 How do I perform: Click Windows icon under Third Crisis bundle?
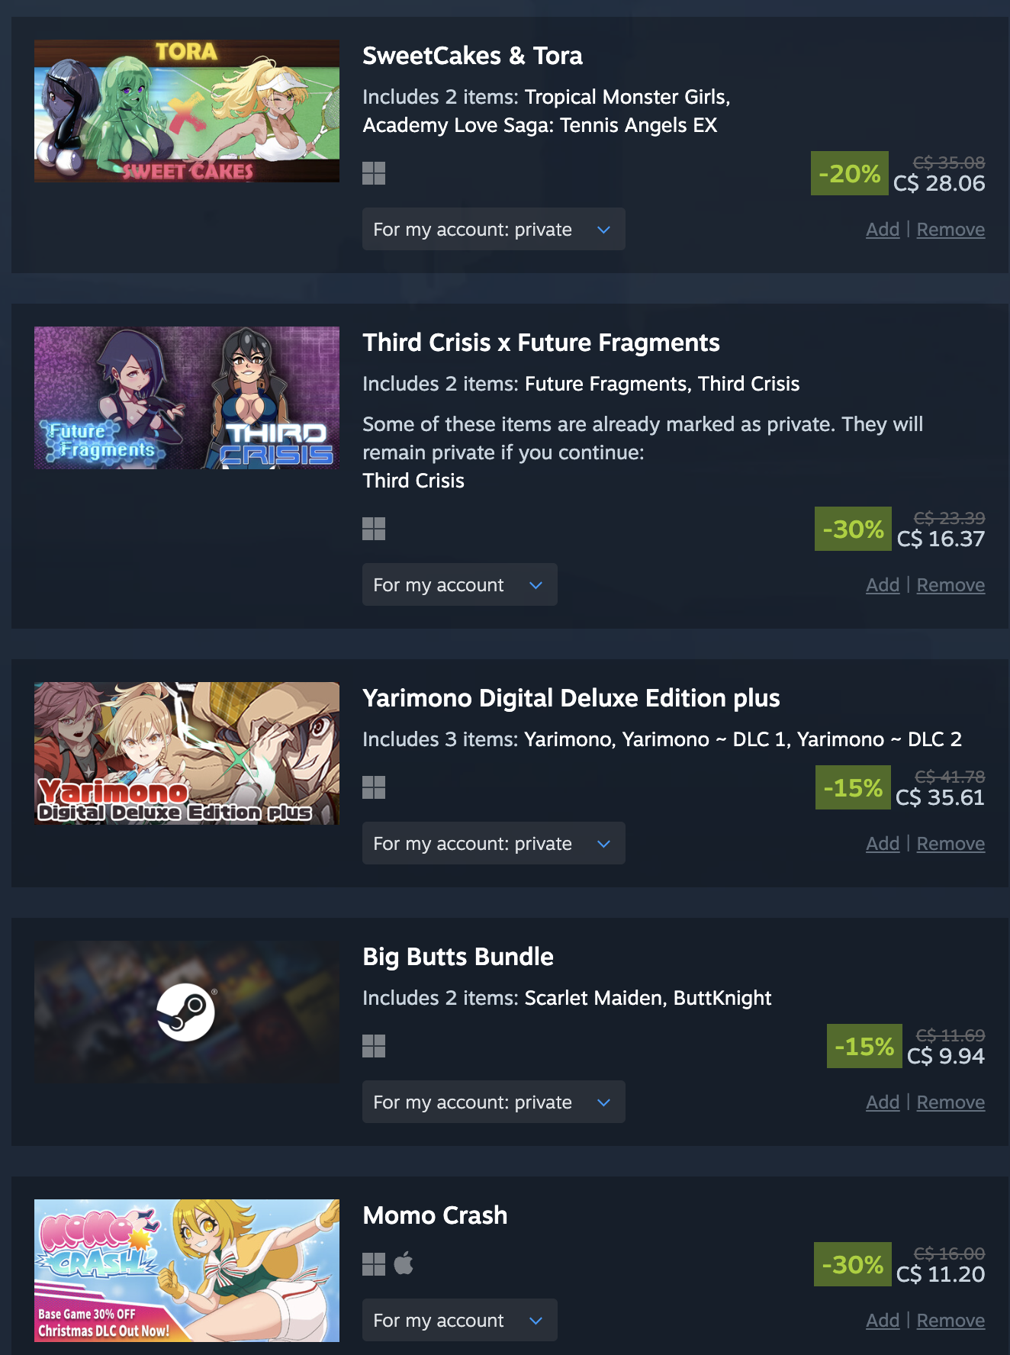pos(374,529)
